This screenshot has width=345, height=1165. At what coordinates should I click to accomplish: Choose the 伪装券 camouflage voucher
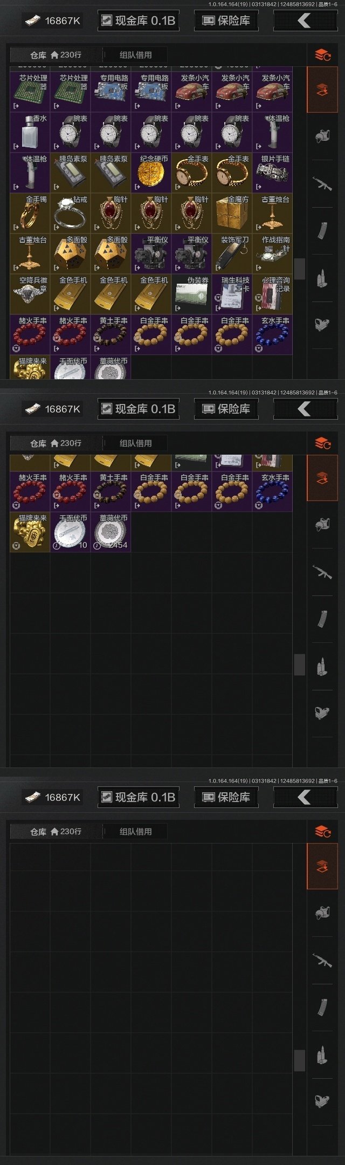pyautogui.click(x=192, y=294)
